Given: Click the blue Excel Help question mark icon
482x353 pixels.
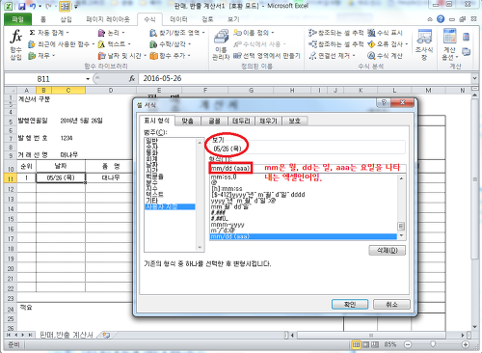Looking at the screenshot, I should click(x=441, y=19).
